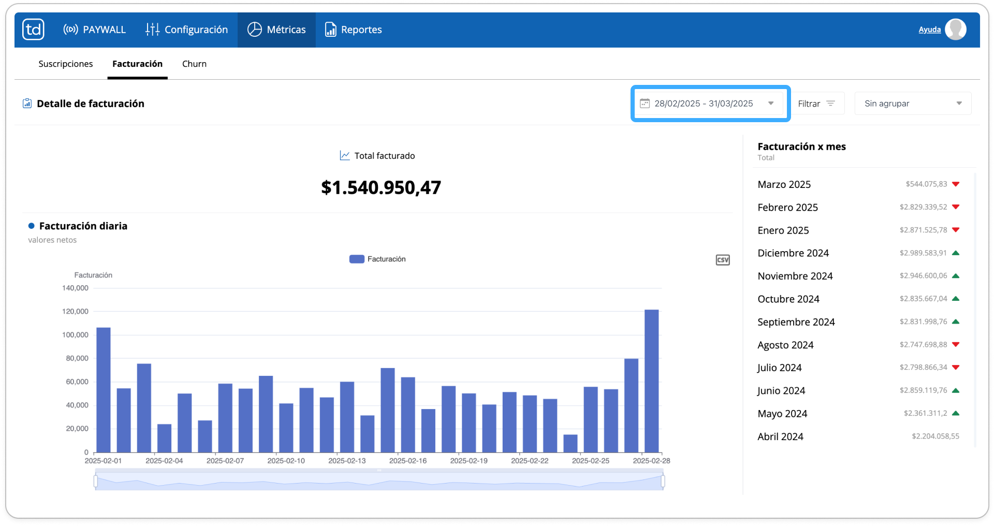This screenshot has height=526, width=995.
Task: Select the Mayo 2024 row
Action: (x=858, y=413)
